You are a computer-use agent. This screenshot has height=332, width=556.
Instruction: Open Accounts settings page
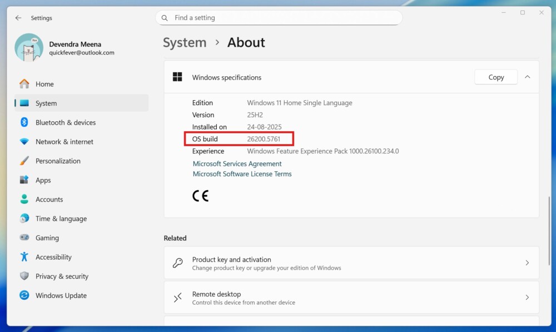click(x=82, y=199)
